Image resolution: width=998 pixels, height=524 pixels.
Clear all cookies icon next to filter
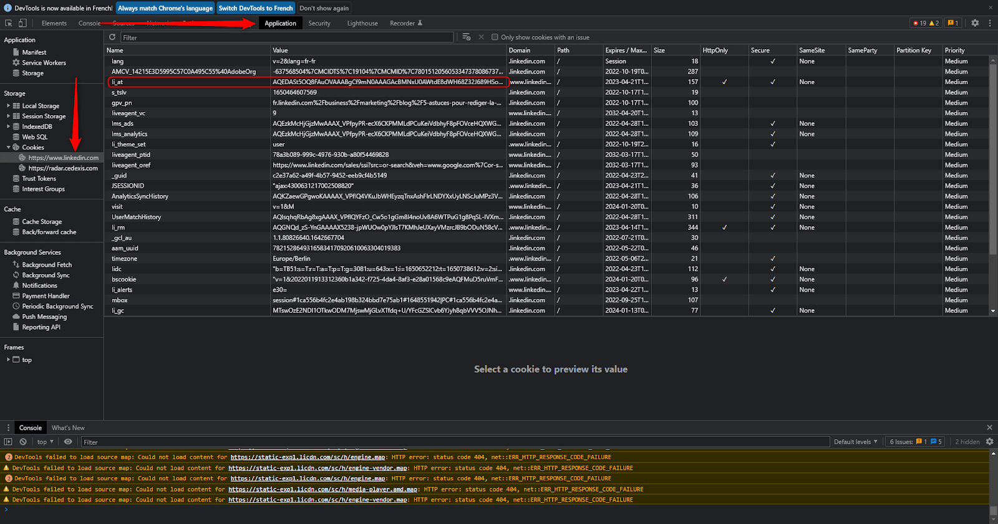(467, 37)
